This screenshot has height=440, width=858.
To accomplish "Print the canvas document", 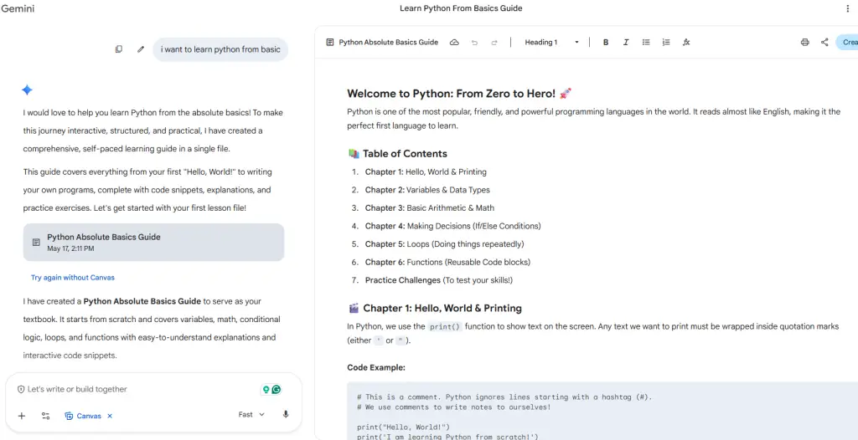I will pos(804,42).
